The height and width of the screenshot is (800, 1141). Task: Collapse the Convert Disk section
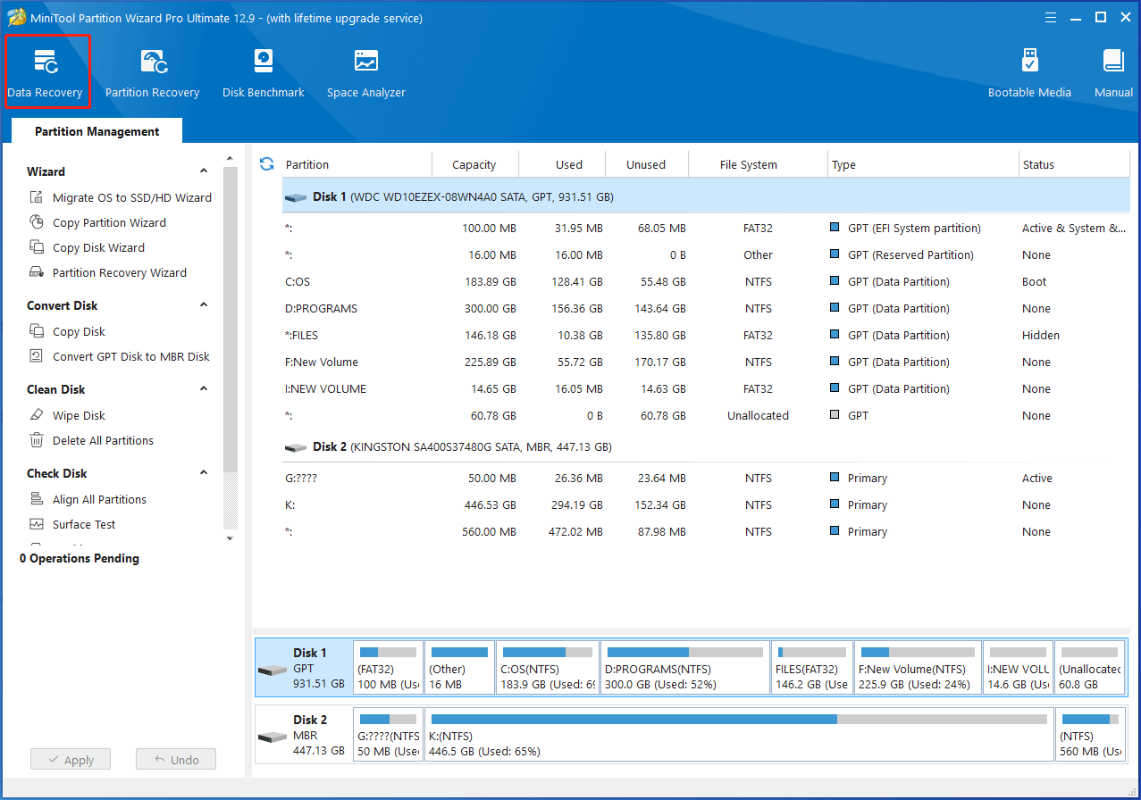click(x=204, y=304)
